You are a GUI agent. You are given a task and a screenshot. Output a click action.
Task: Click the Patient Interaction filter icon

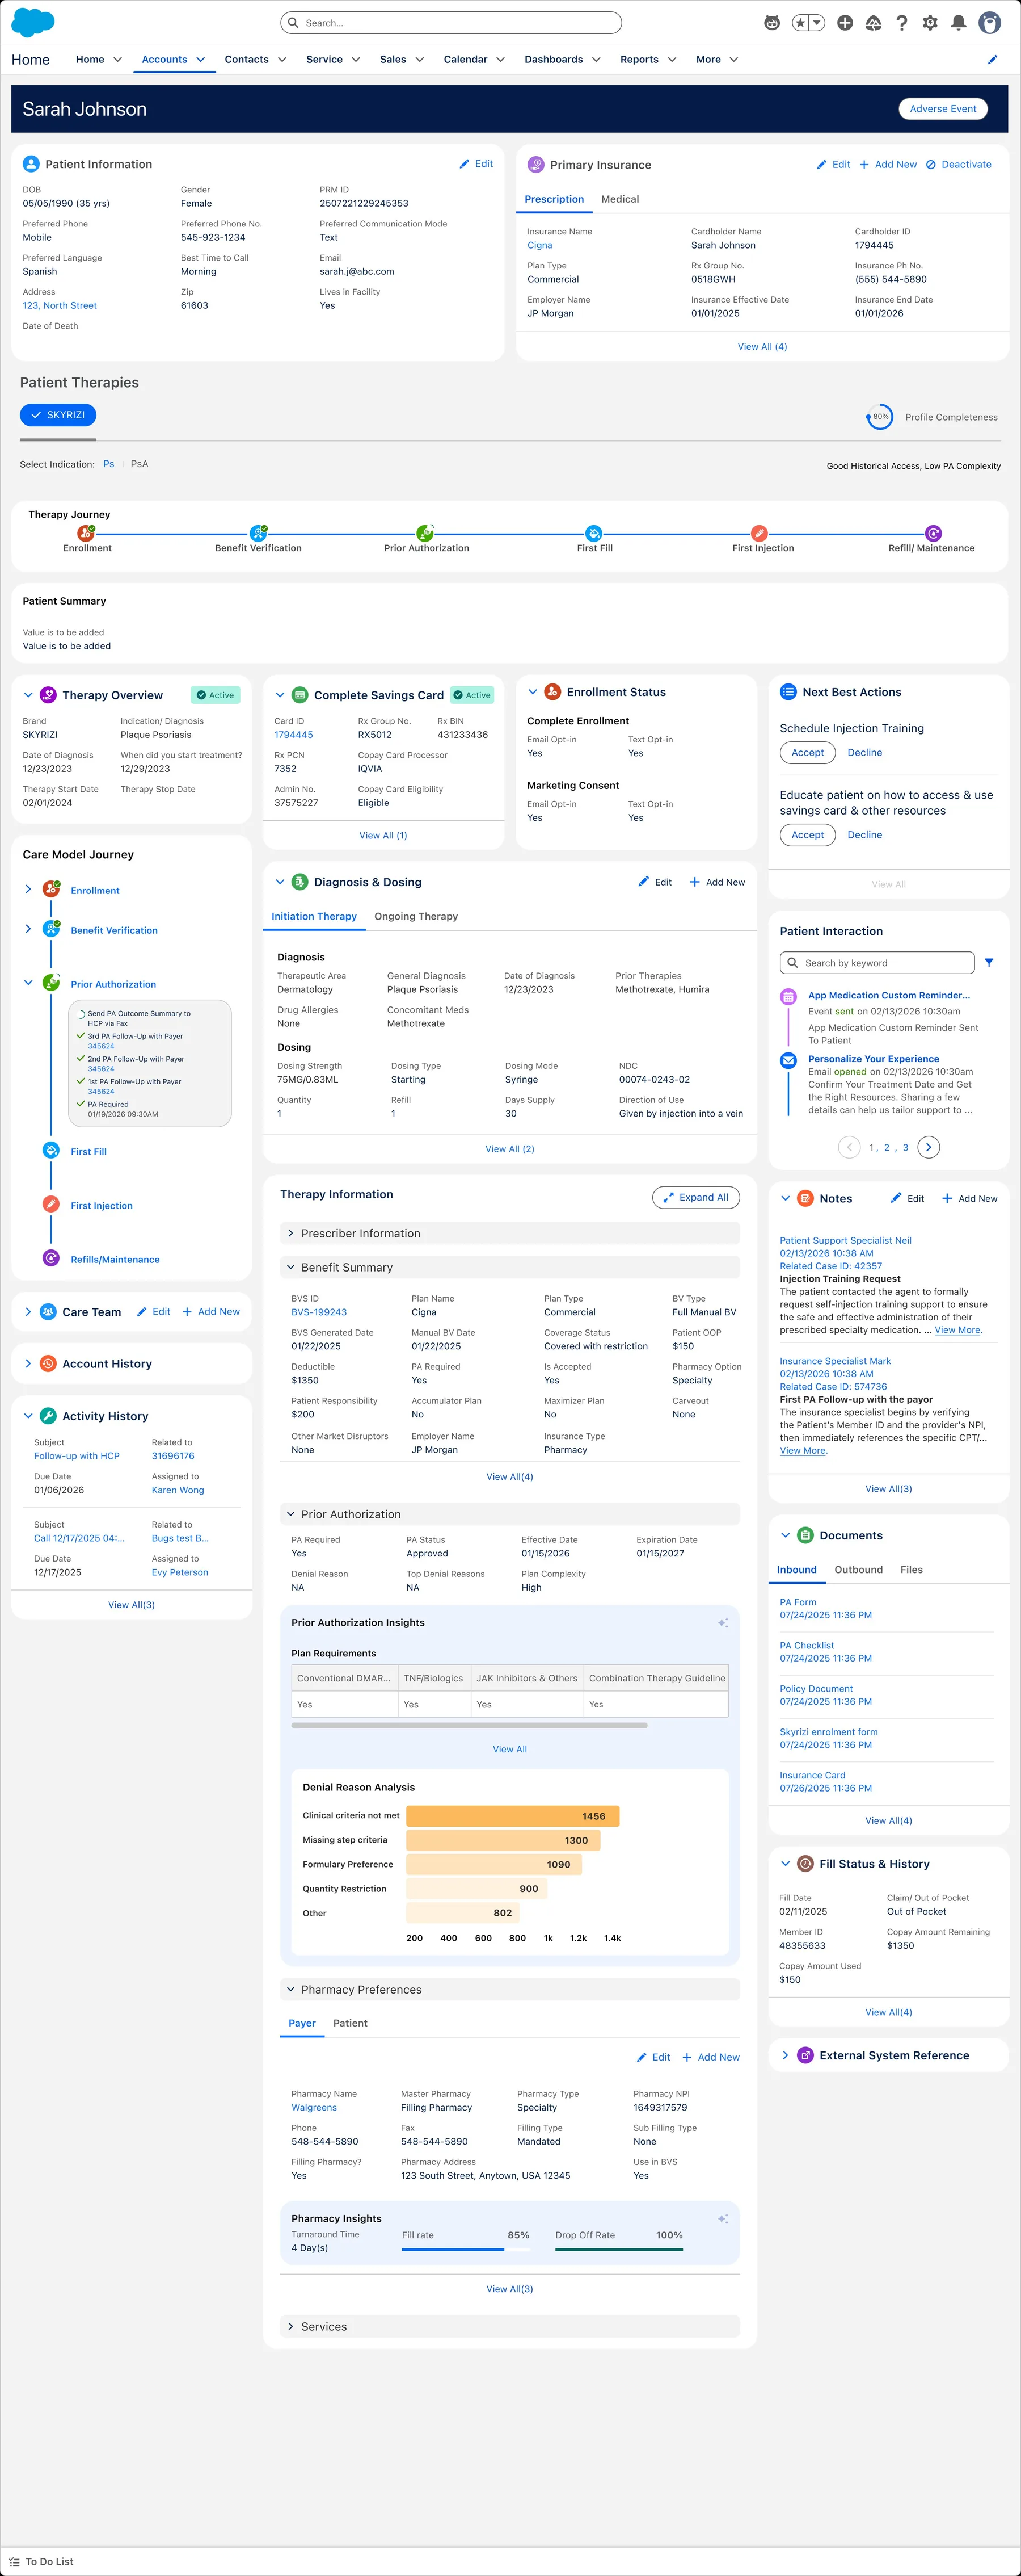tap(989, 963)
